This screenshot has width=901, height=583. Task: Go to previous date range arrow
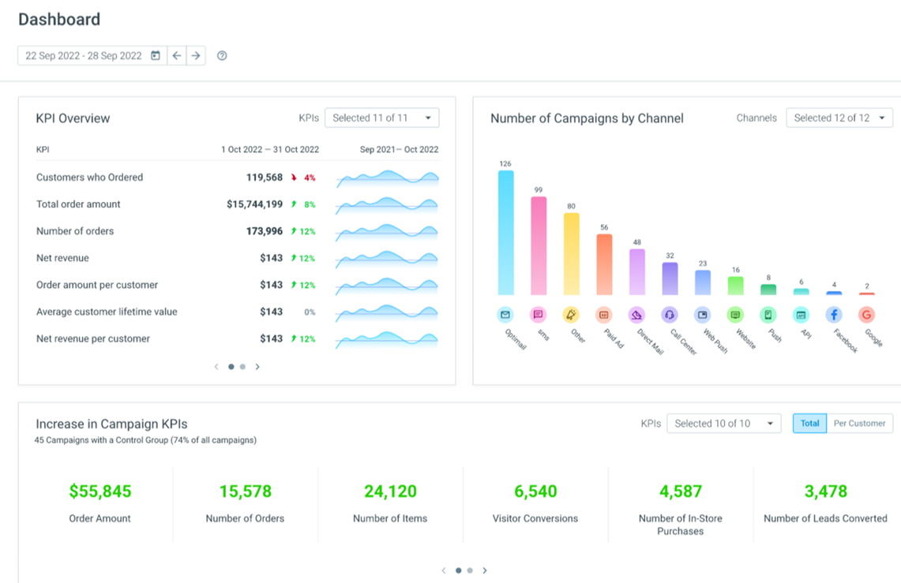click(x=177, y=56)
